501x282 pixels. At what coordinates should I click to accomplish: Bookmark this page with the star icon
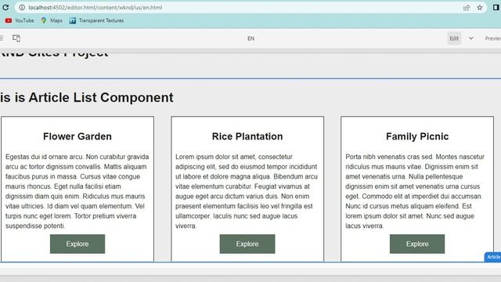coord(480,8)
